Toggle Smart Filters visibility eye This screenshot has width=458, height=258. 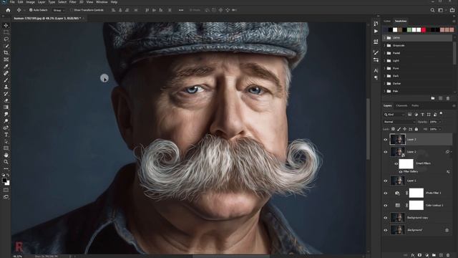pyautogui.click(x=396, y=164)
